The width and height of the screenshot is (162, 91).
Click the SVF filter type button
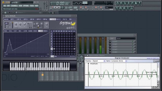[x=6, y=24]
